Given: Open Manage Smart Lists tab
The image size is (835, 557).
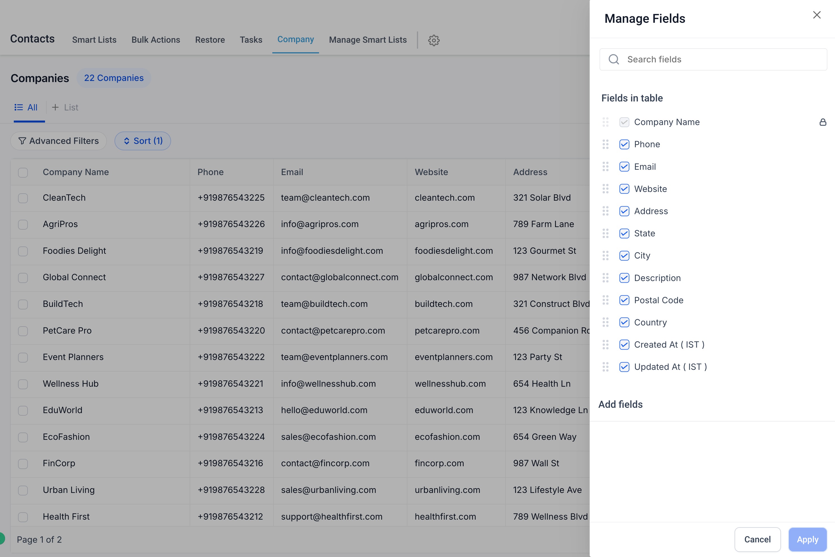Looking at the screenshot, I should 368,40.
